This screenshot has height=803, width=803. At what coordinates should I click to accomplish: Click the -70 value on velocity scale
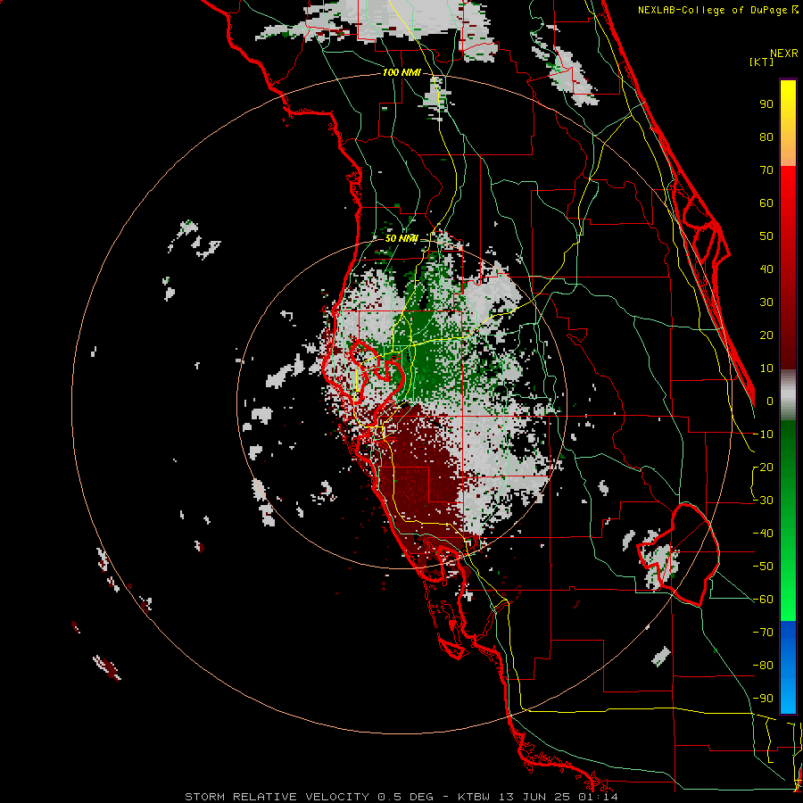point(763,633)
